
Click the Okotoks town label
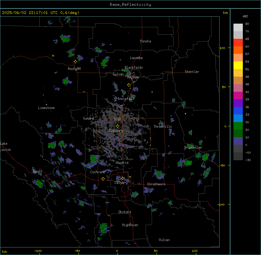pyautogui.click(x=125, y=212)
